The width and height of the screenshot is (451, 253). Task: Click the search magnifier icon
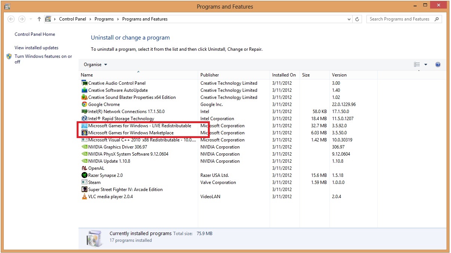click(436, 19)
